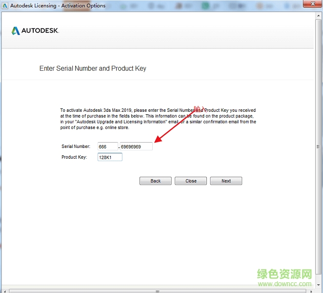Click the Enter Serial Number and Product Key heading
323x293 pixels.
click(x=93, y=68)
